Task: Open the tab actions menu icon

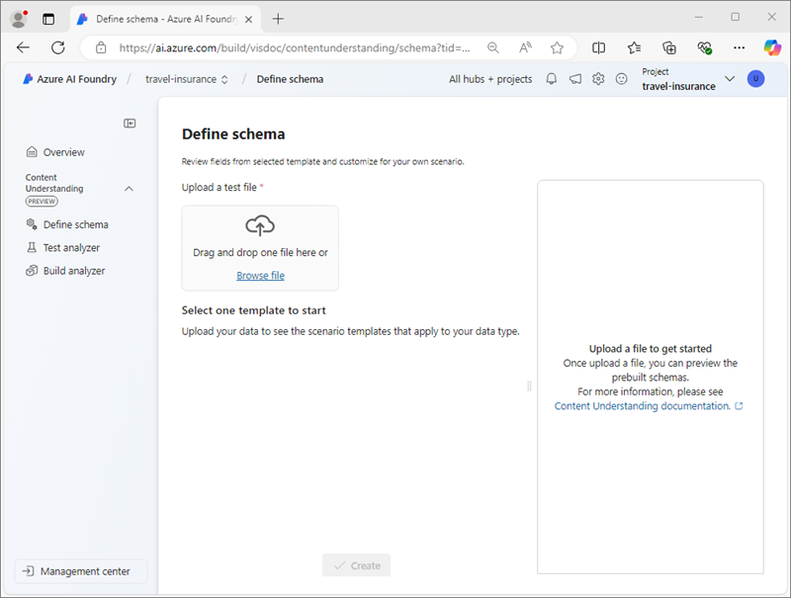Action: 48,19
